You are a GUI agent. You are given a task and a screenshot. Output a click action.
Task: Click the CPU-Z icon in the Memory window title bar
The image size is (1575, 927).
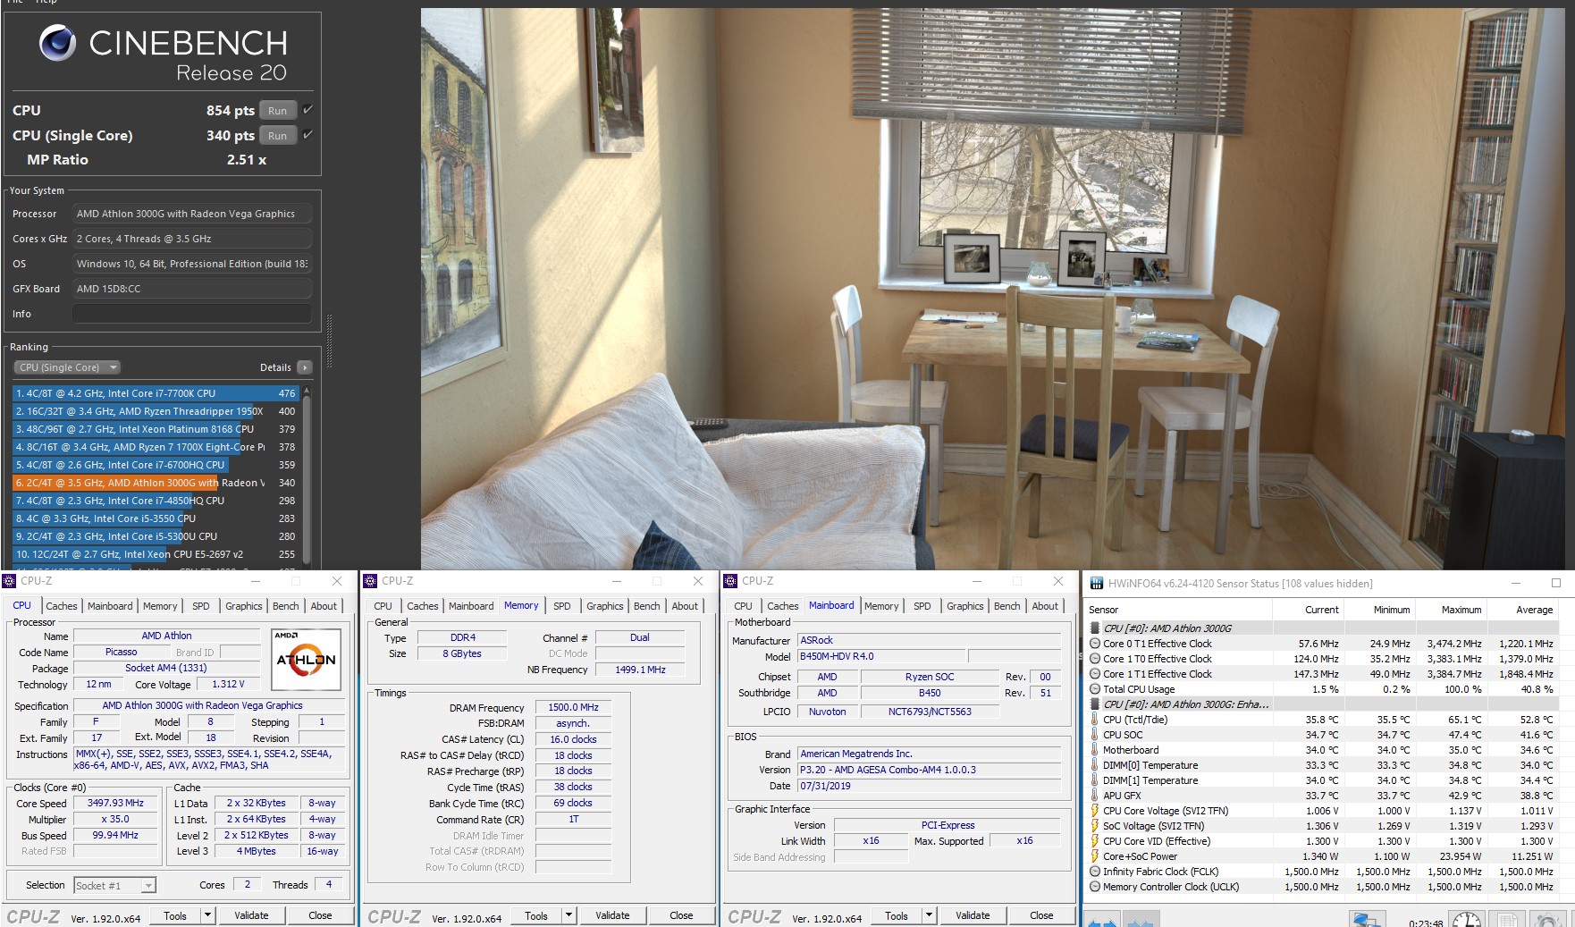[370, 581]
